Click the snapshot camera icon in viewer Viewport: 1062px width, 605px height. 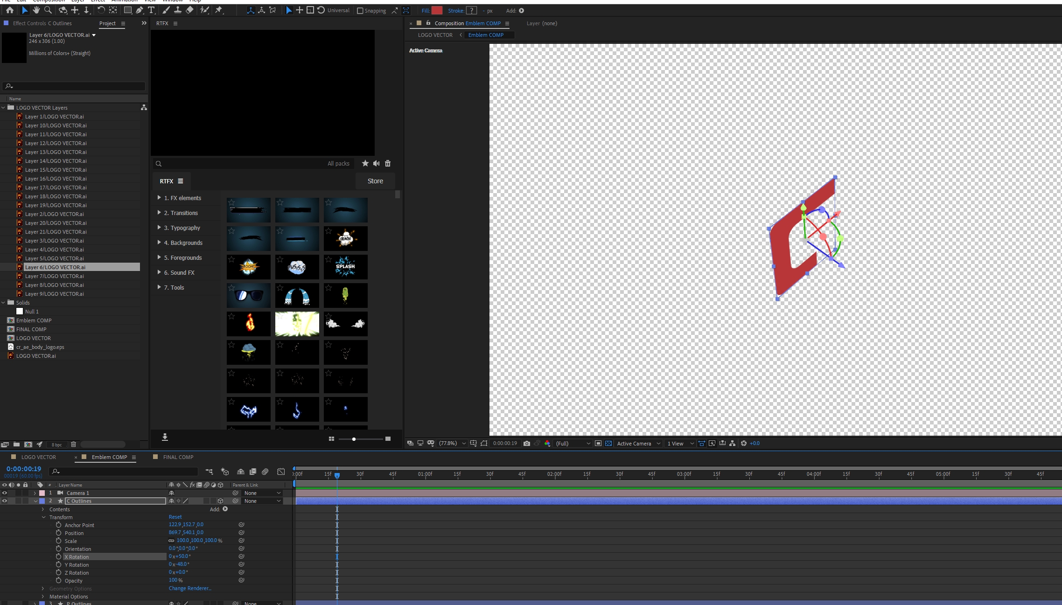(527, 444)
